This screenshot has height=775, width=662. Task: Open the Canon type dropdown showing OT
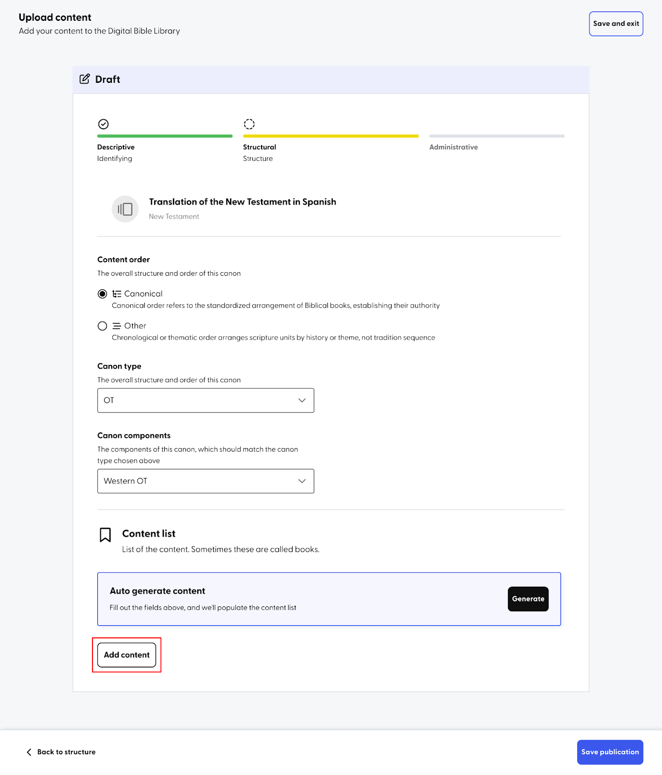pos(206,401)
